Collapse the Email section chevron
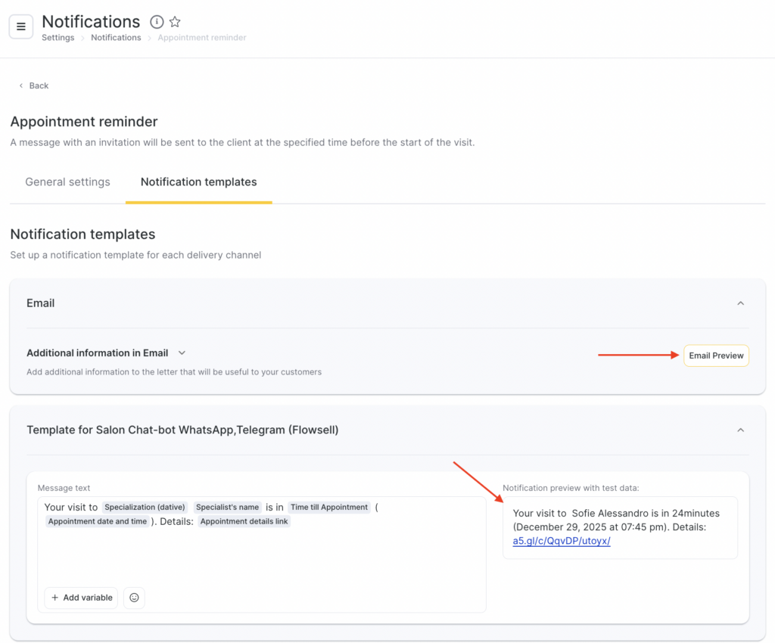Viewport: 775px width, 643px height. click(740, 303)
